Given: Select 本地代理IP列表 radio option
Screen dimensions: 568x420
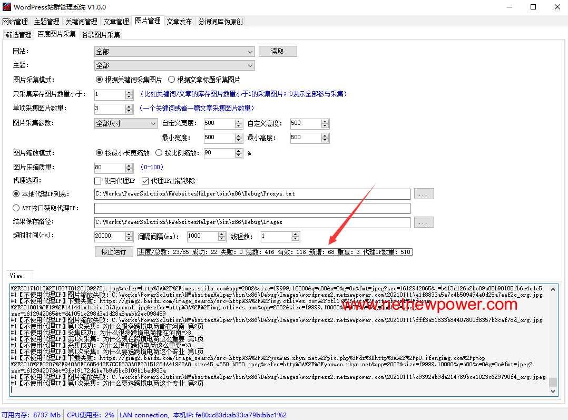Looking at the screenshot, I should [x=41, y=194].
